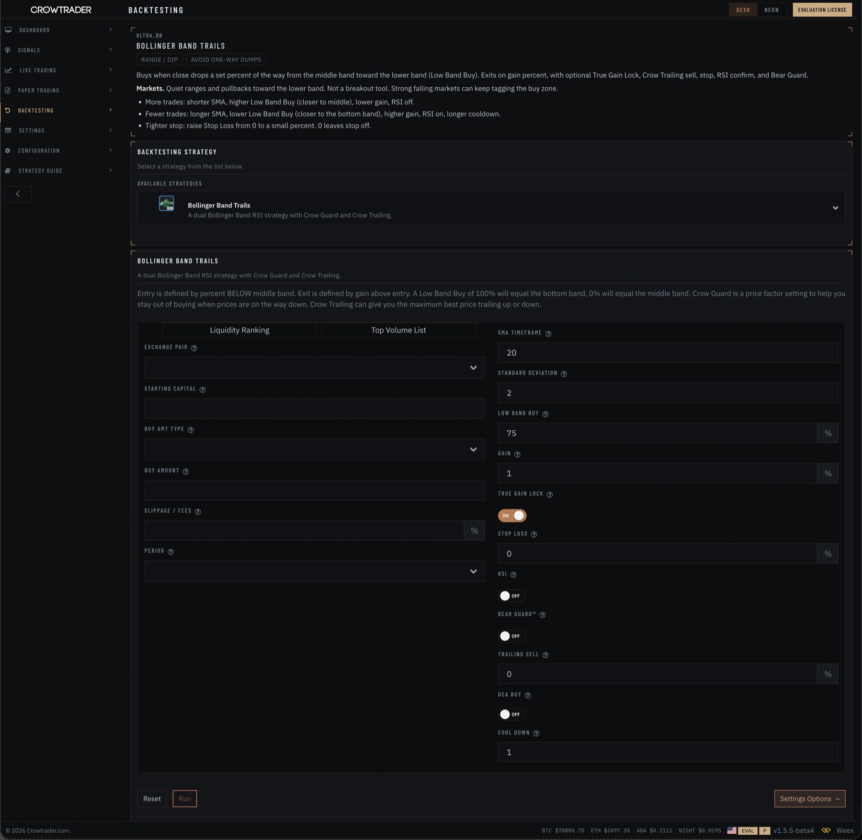The image size is (862, 840).
Task: Switch to the Neon theme
Action: [771, 10]
